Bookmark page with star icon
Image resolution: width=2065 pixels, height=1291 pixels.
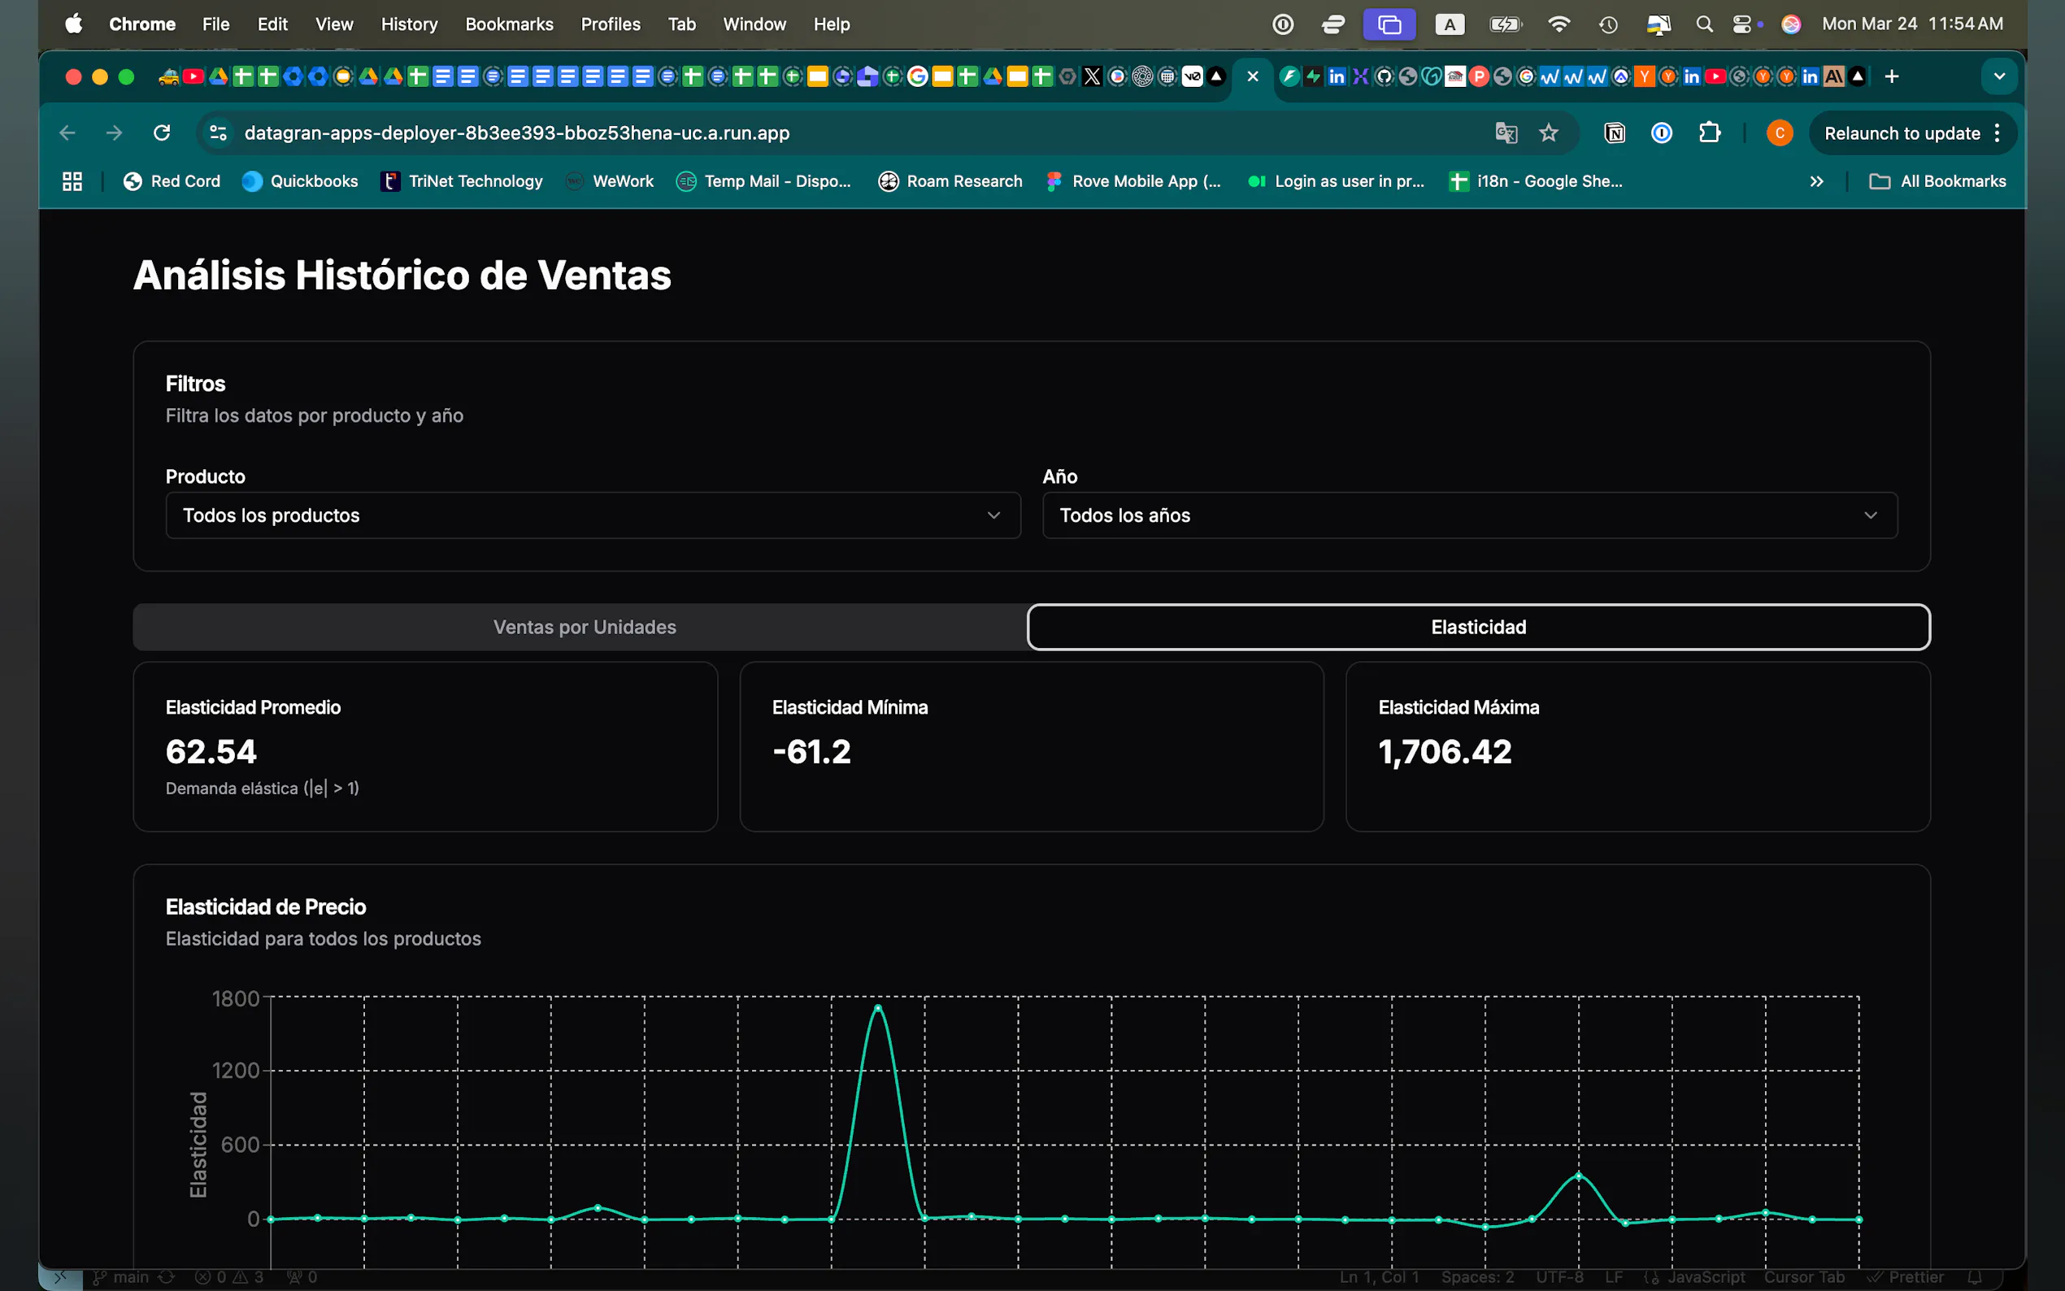(x=1548, y=133)
